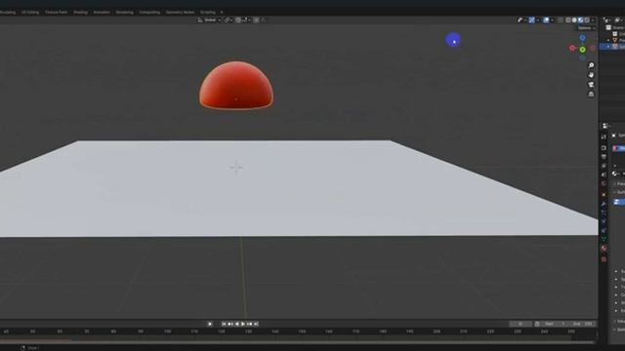Click the zoom magnifier navigation icon
The height and width of the screenshot is (351, 625).
(x=591, y=65)
